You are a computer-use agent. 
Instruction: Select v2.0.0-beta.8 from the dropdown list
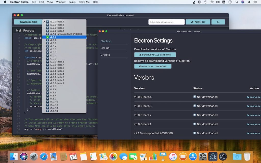coord(57,62)
